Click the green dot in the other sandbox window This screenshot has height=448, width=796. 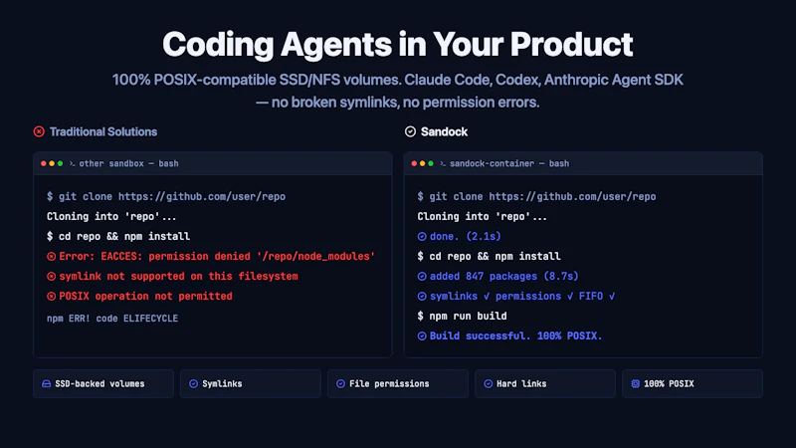60,163
